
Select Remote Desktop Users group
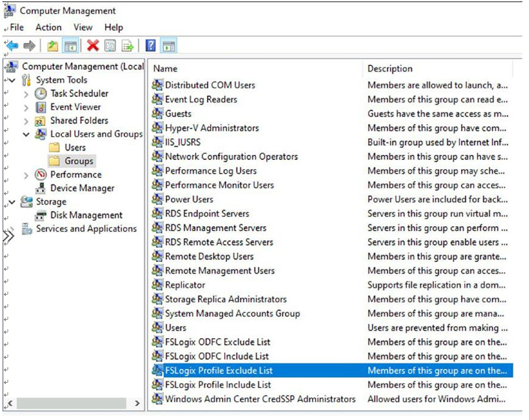coord(209,256)
